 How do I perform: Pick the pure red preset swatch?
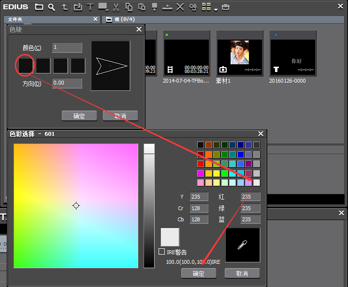(201, 164)
